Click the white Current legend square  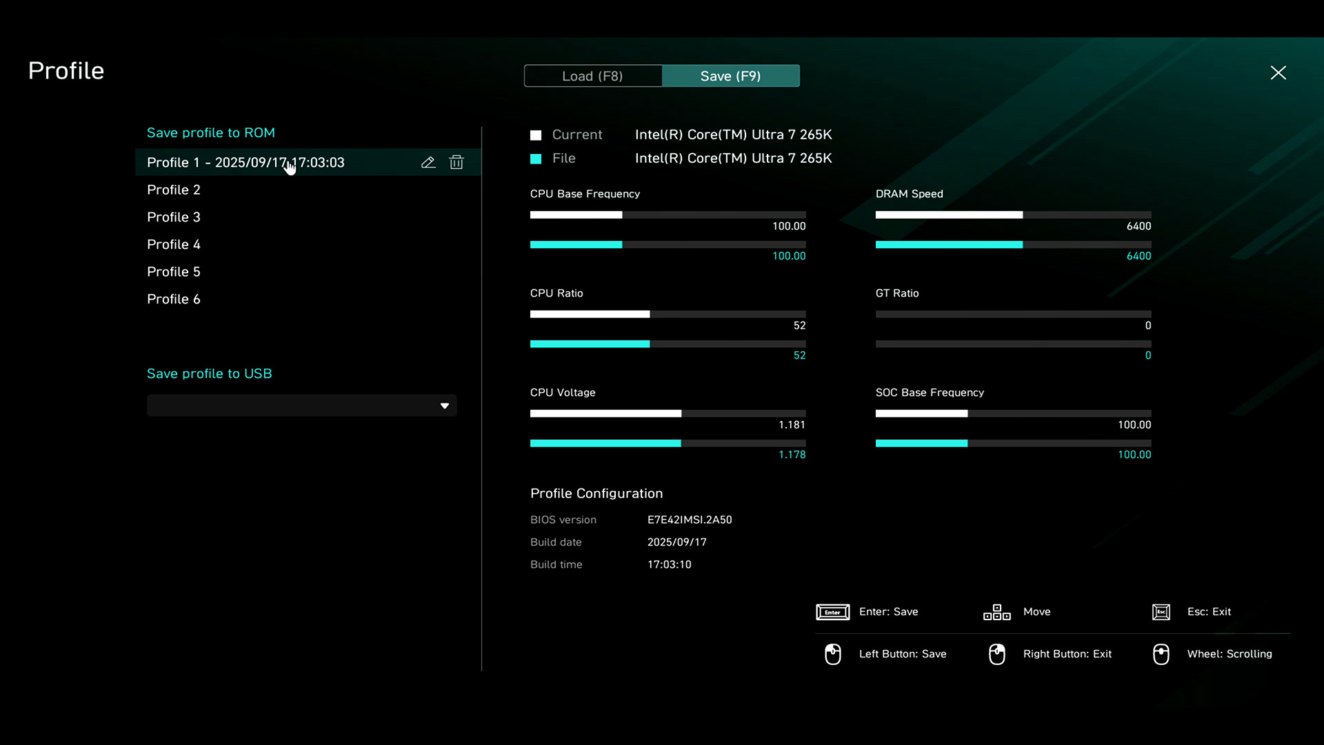536,135
